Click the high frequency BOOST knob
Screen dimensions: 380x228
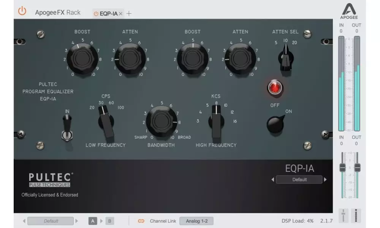pyautogui.click(x=193, y=59)
